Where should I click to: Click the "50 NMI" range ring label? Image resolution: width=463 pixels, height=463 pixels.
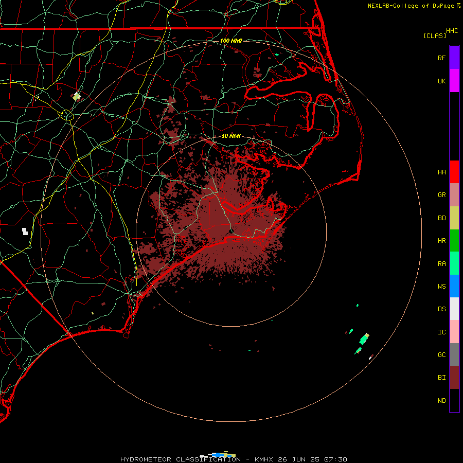[x=231, y=136]
